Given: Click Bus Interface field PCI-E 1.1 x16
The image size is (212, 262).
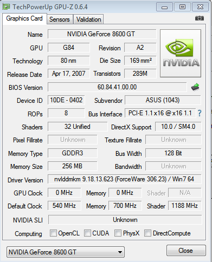Looking at the screenshot, I should click(x=160, y=113).
